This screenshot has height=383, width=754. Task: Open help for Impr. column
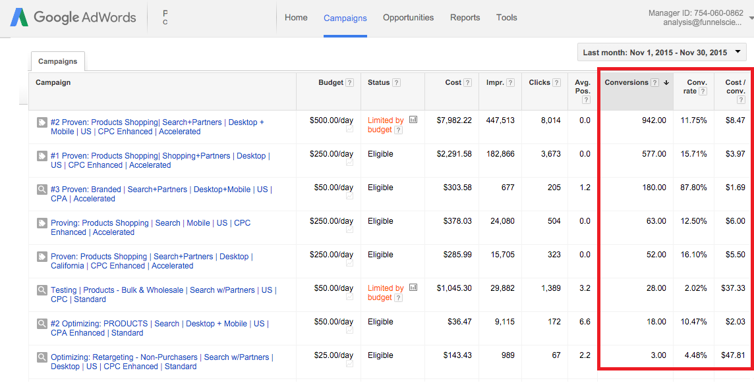click(x=511, y=82)
